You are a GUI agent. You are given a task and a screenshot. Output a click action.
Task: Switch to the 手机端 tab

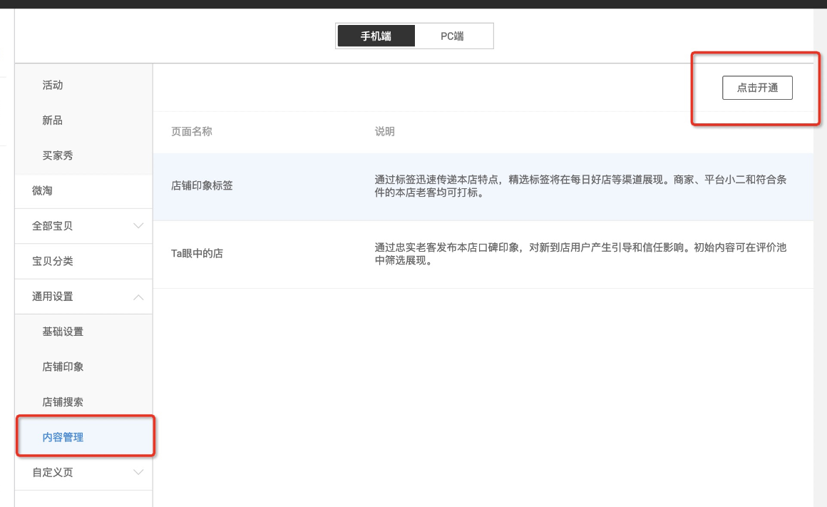tap(376, 36)
